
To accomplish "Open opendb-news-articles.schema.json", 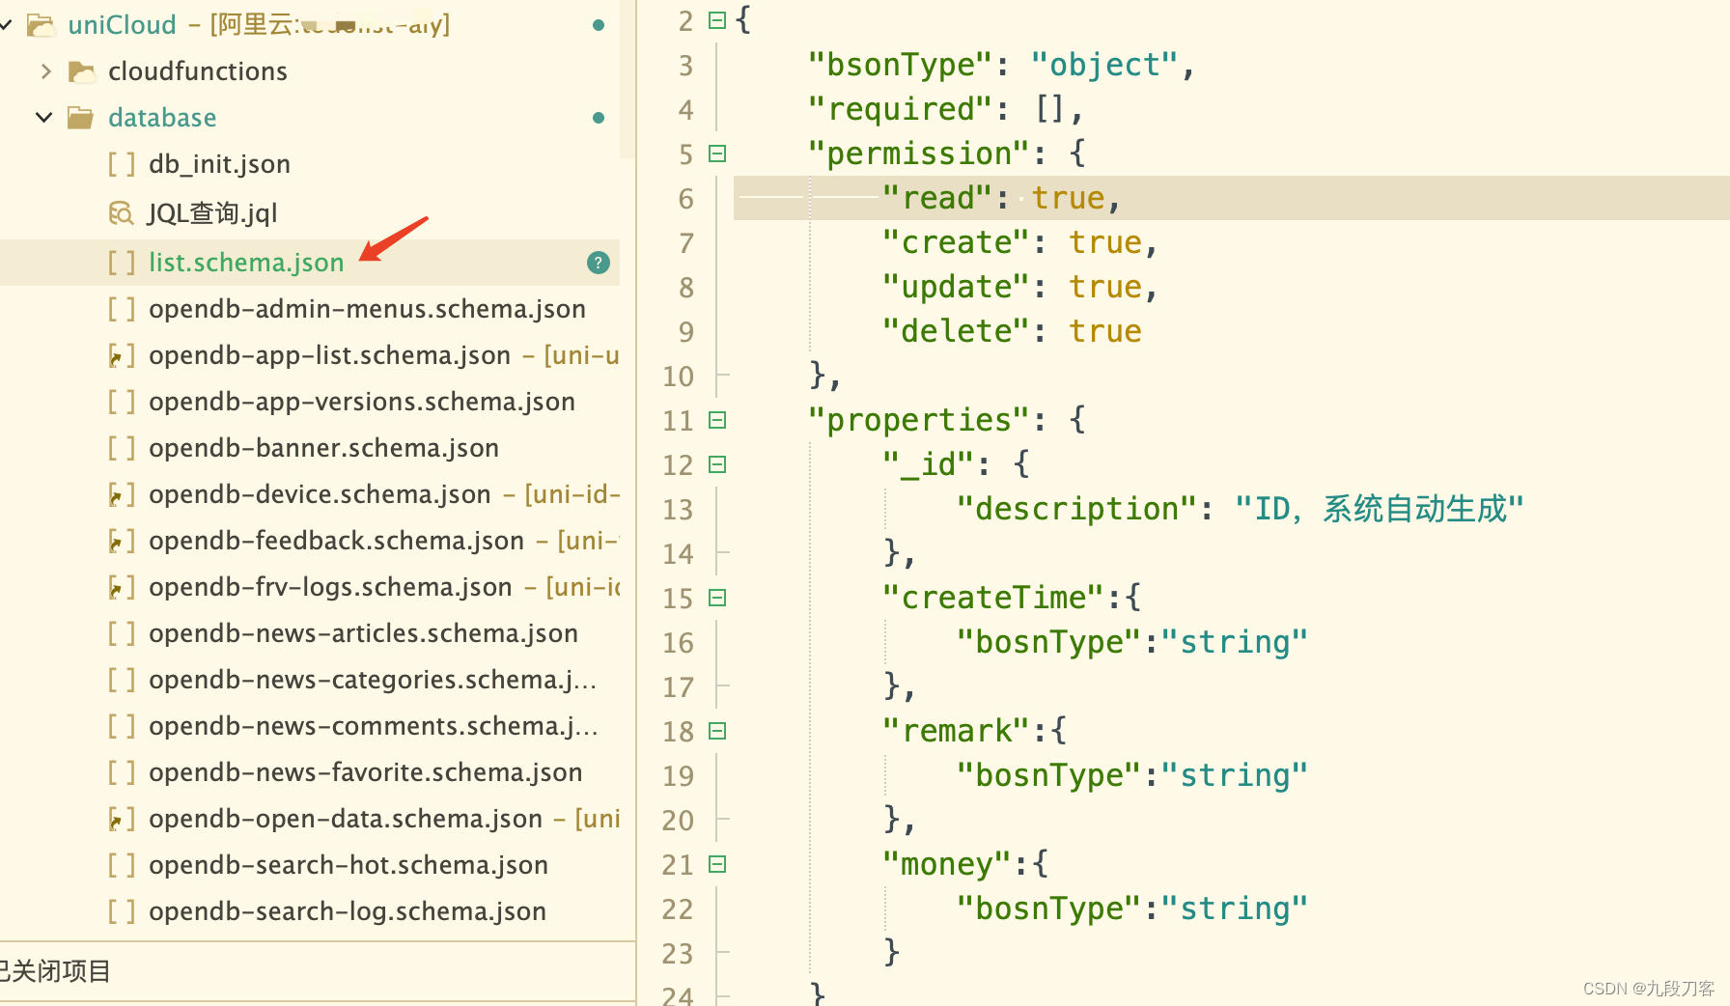I will click(363, 633).
